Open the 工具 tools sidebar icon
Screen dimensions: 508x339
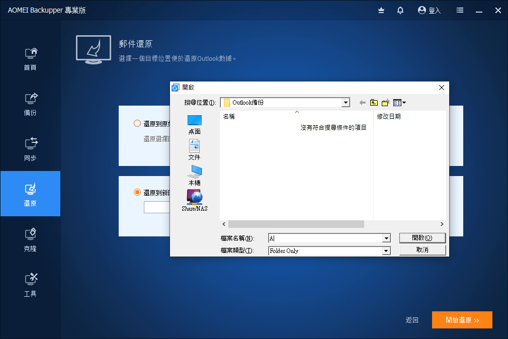(x=31, y=286)
